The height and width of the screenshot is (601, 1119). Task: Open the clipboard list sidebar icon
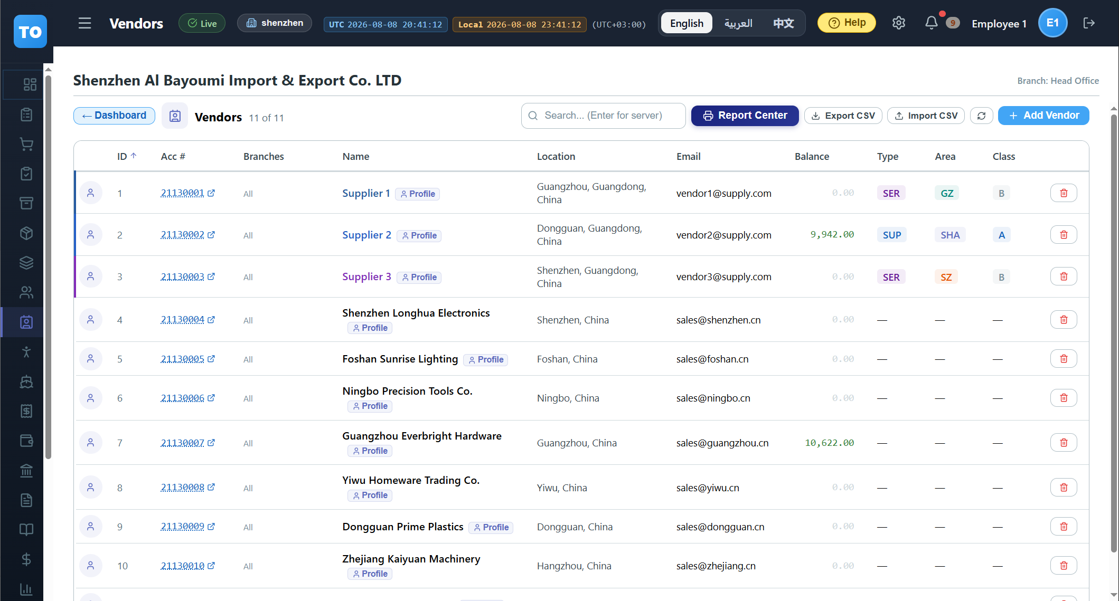(26, 115)
